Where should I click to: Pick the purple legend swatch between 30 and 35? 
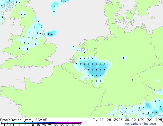coord(58,123)
